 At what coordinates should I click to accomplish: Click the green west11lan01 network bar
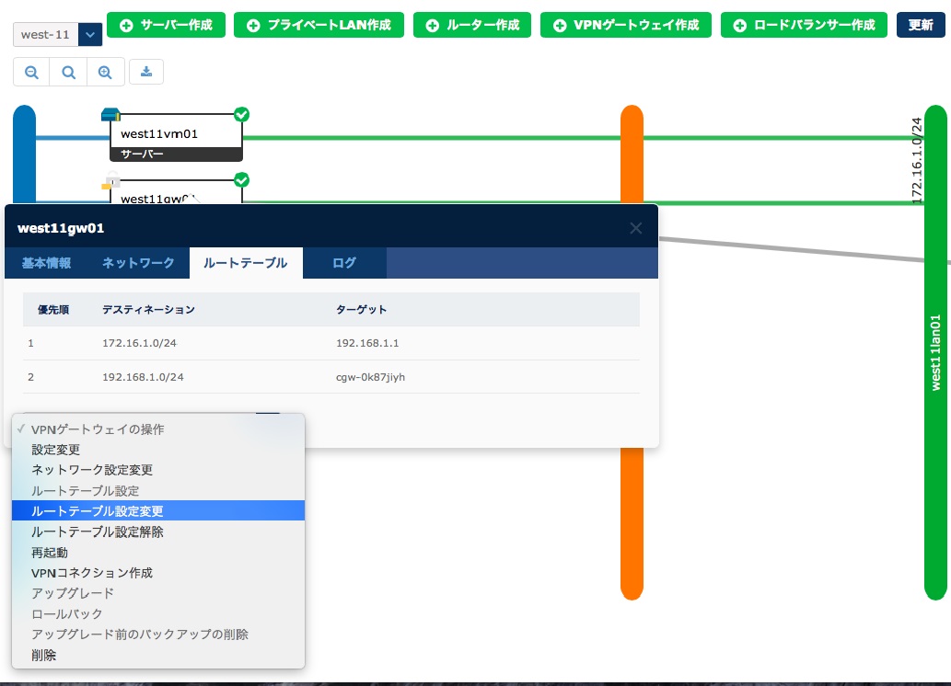[935, 368]
